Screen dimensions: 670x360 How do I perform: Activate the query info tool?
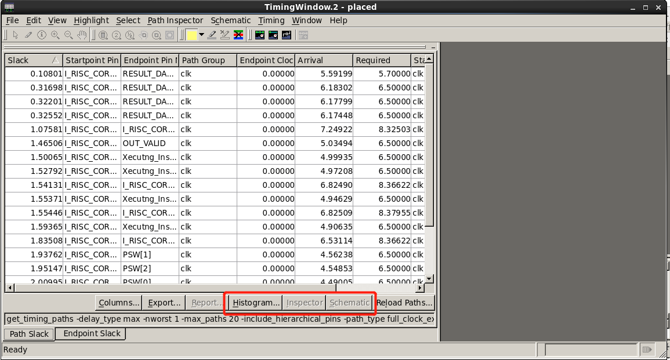point(41,35)
